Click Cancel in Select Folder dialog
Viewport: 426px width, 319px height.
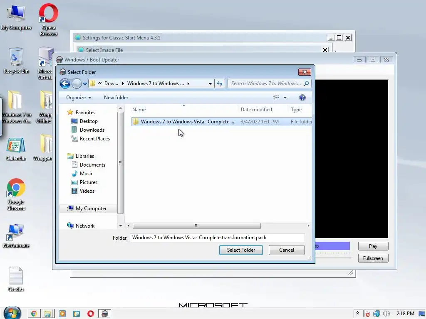(x=286, y=250)
